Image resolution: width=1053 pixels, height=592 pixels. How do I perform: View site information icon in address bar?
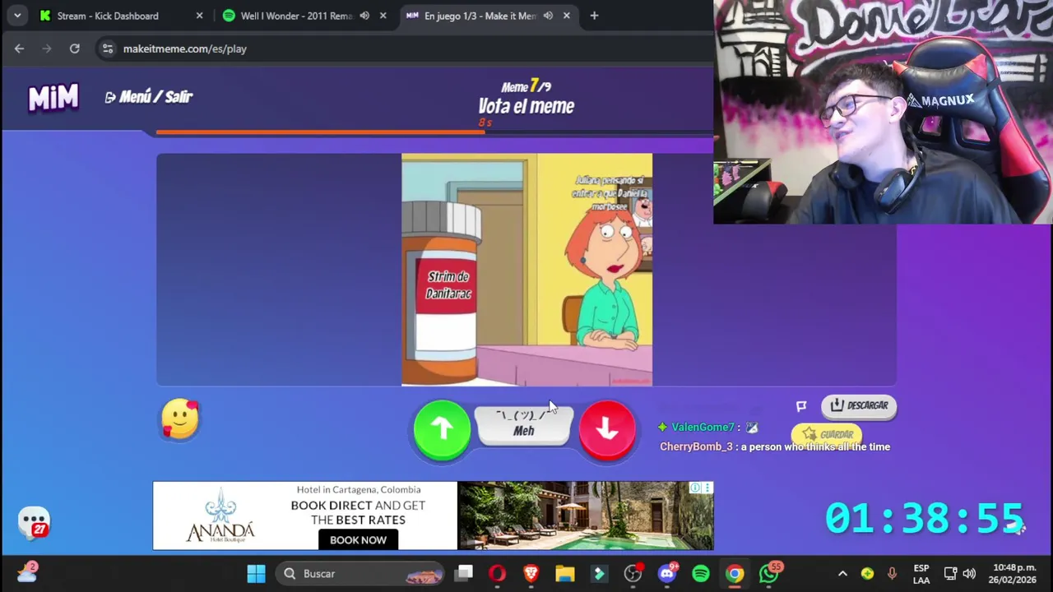click(108, 49)
